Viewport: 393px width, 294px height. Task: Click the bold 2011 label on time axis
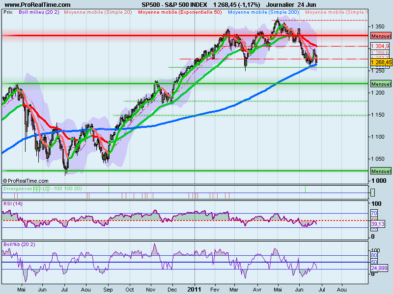pos(194,290)
